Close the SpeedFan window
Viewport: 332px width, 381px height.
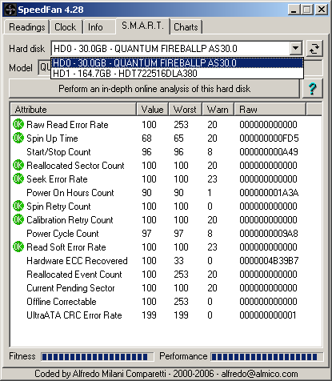coord(322,10)
